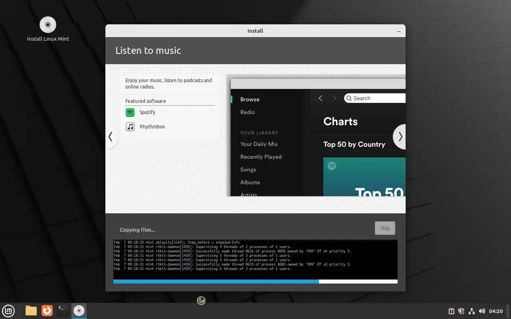Viewport: 511px width, 319px height.
Task: Click the log line mentioning thread 8633
Action: pos(232,264)
